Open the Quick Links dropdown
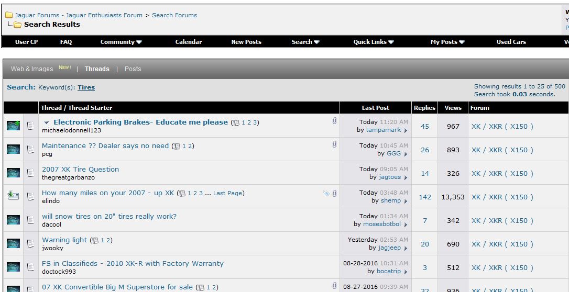The image size is (569, 292). [374, 42]
